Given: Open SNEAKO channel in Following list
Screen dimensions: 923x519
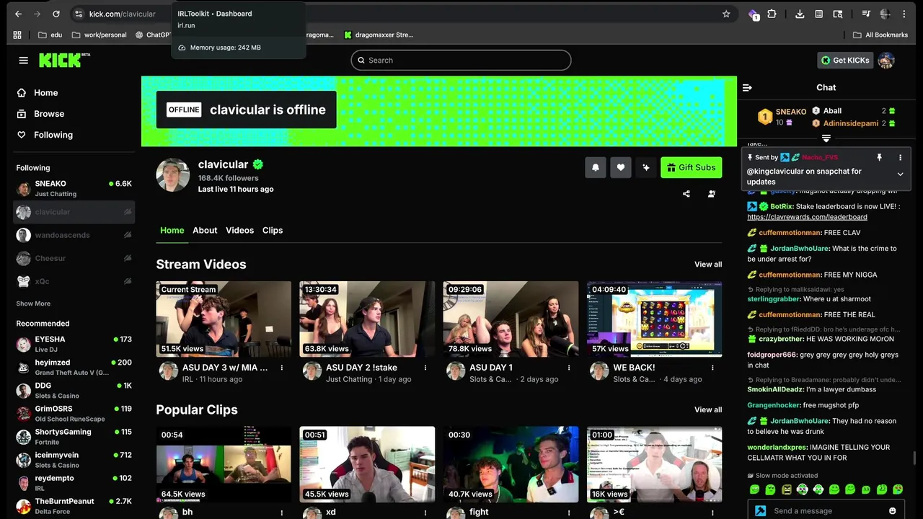Looking at the screenshot, I should (x=74, y=189).
